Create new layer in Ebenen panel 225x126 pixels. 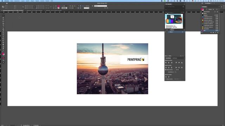point(181,56)
